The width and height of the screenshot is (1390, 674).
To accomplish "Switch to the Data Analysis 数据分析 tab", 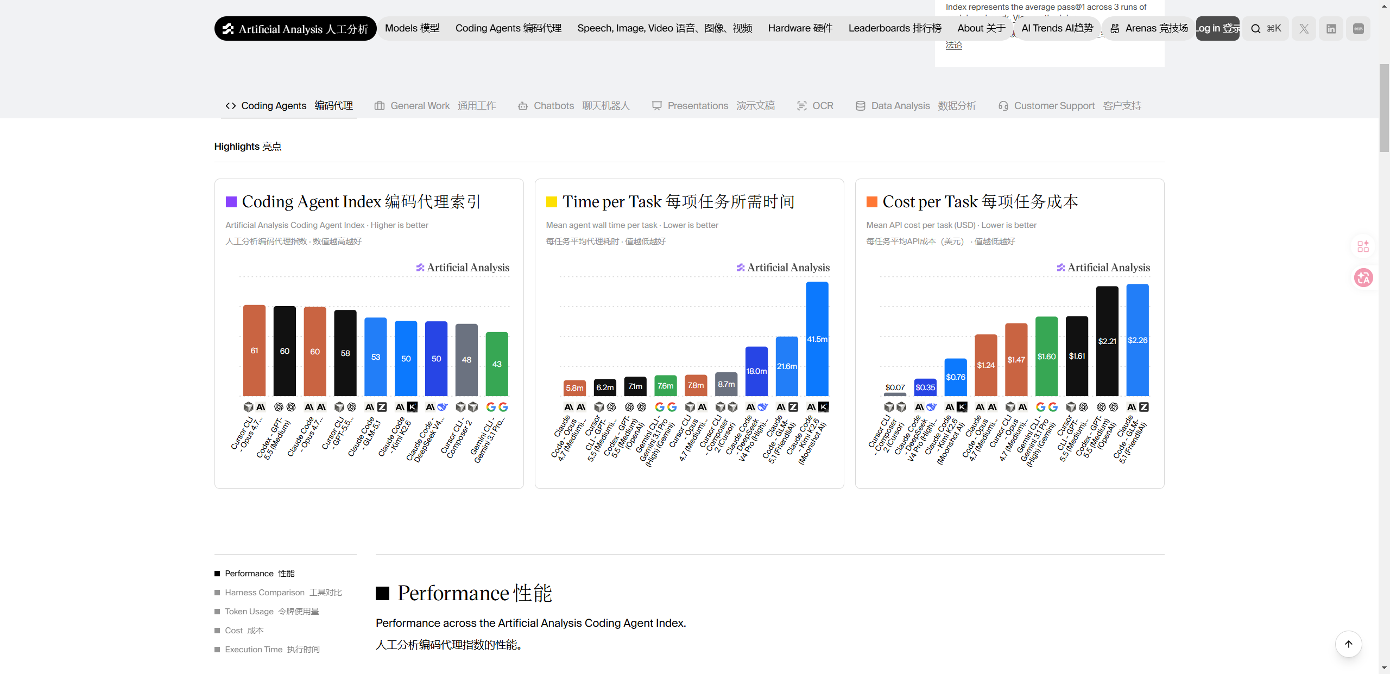I will (916, 106).
